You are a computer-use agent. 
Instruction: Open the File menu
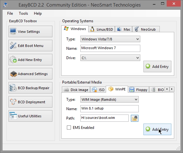(10, 13)
